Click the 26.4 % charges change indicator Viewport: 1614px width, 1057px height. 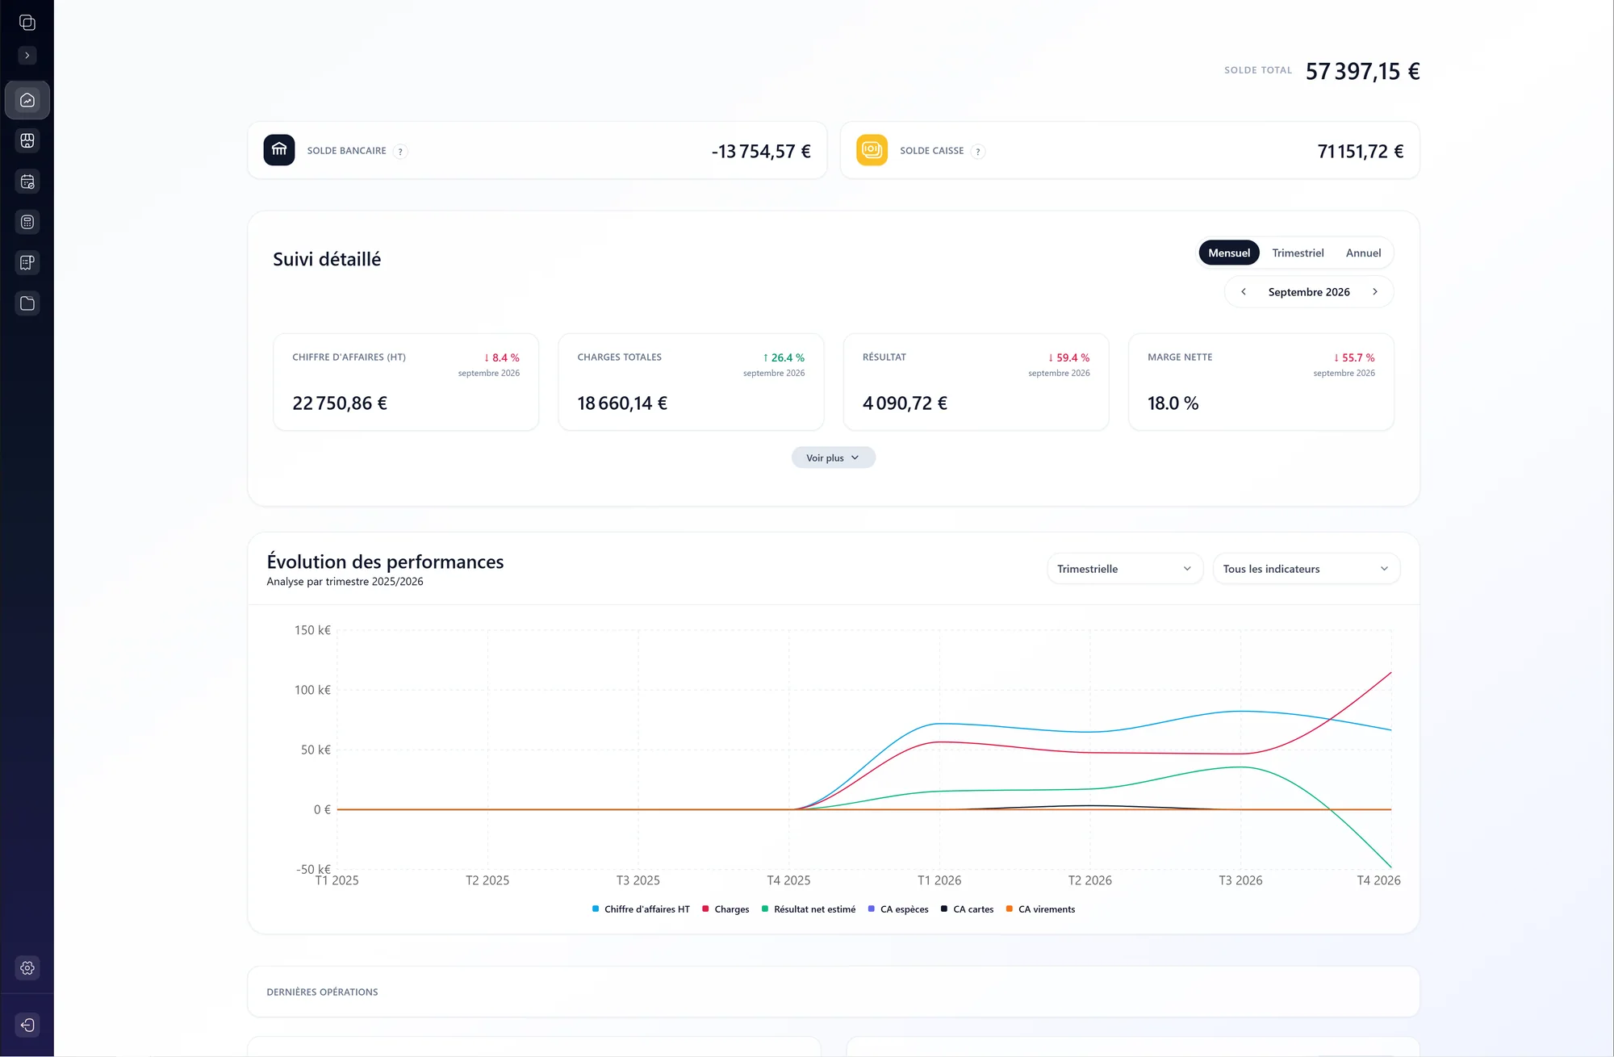tap(784, 357)
